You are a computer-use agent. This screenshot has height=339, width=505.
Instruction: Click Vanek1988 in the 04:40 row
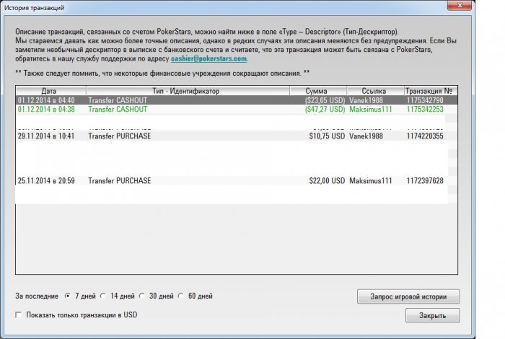(366, 100)
